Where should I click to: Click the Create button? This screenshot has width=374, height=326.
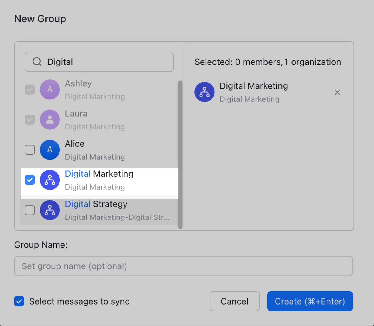310,301
